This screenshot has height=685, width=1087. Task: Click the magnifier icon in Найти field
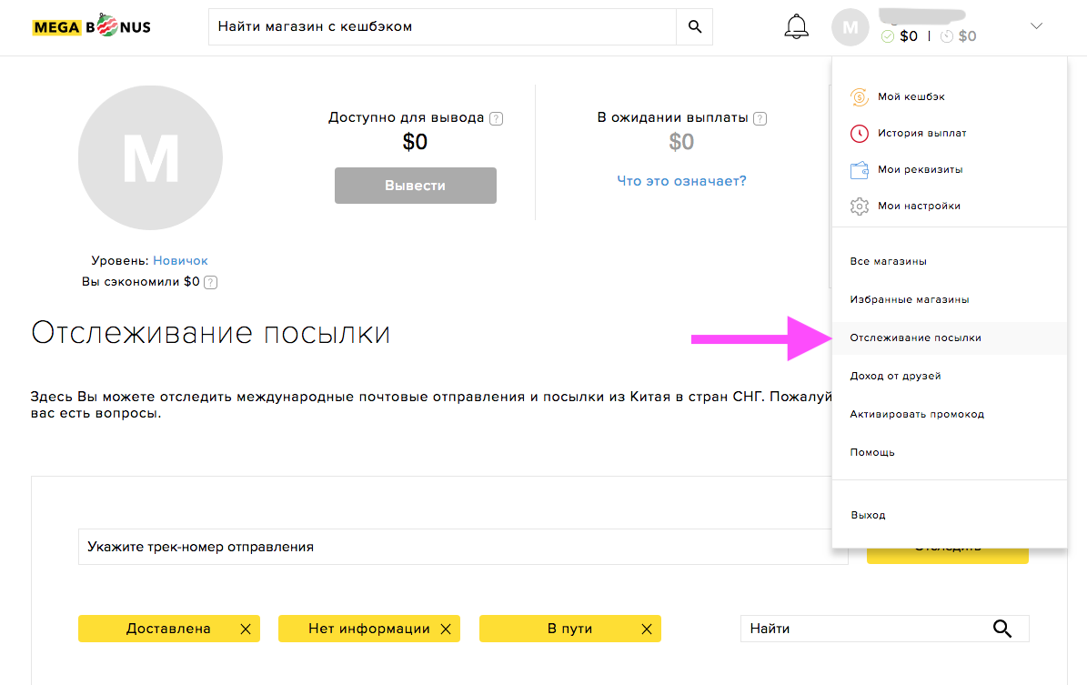[1001, 629]
